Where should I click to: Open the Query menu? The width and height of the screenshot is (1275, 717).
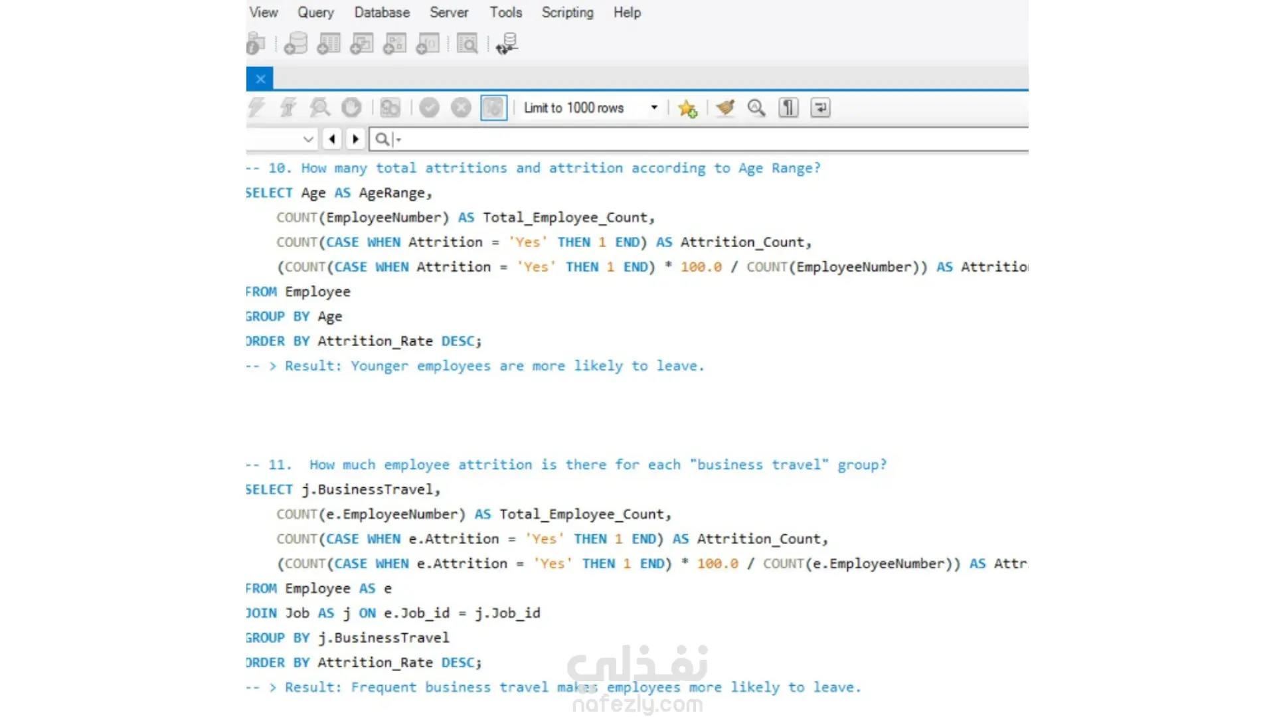point(315,13)
